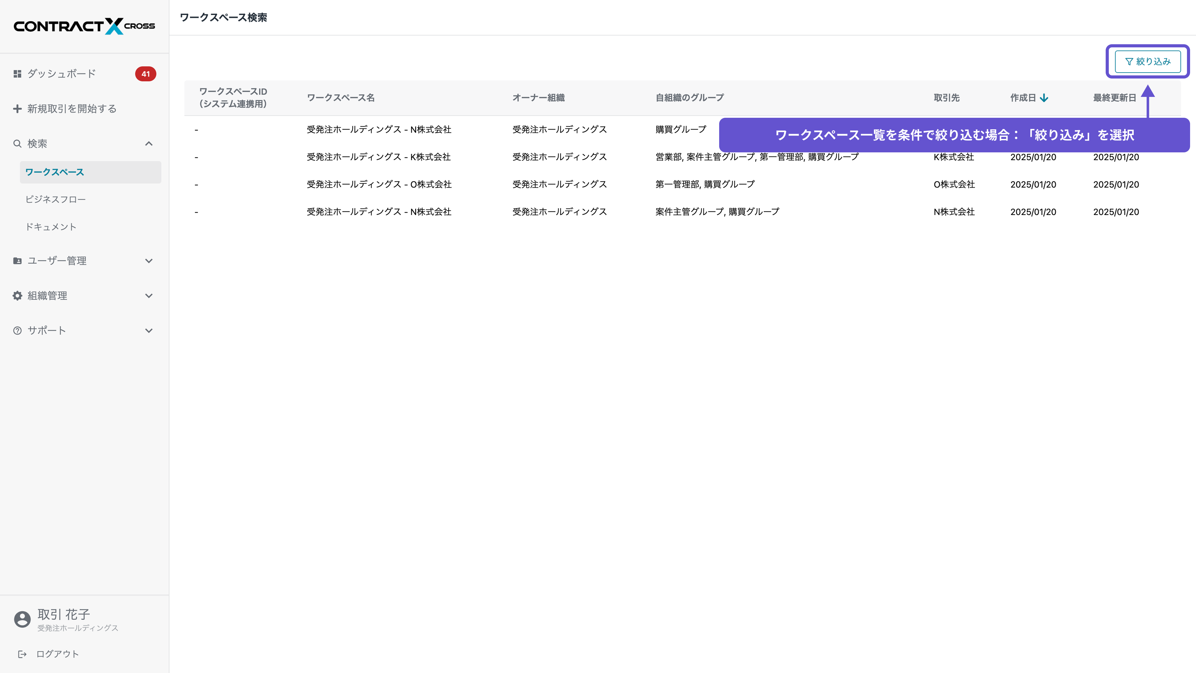Expand the 組織管理 menu

coord(149,295)
